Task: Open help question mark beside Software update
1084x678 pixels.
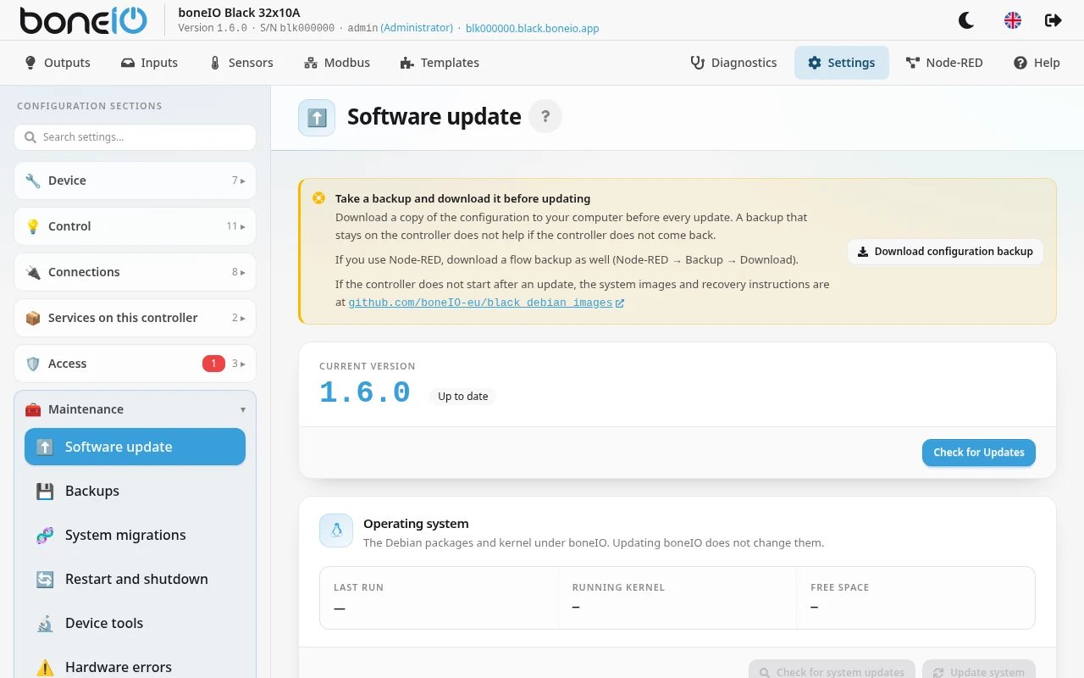Action: [545, 116]
